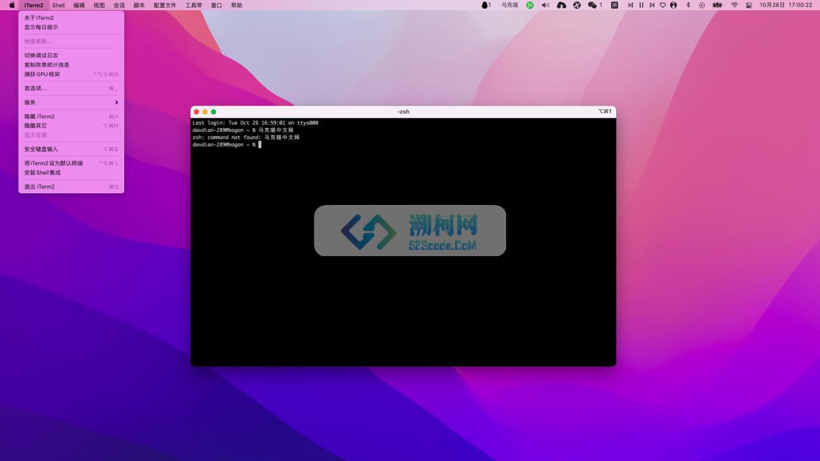Click the heart favorite icon in menu bar
Viewport: 820px width, 461px height.
tap(663, 5)
